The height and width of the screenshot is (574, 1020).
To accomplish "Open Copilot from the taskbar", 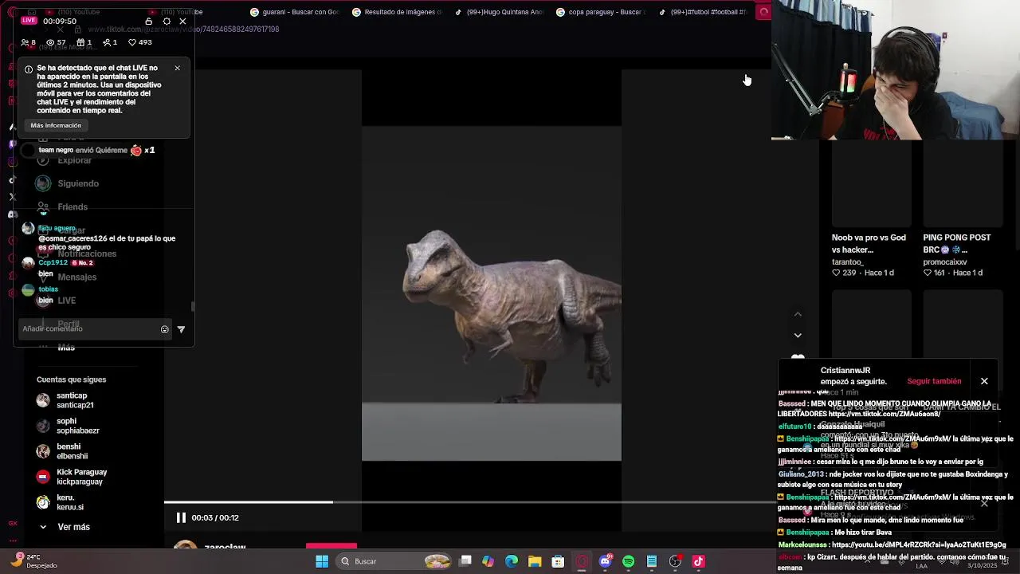I will coord(488,561).
